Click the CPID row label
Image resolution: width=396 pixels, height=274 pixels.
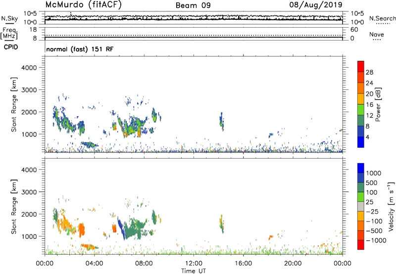[11, 47]
